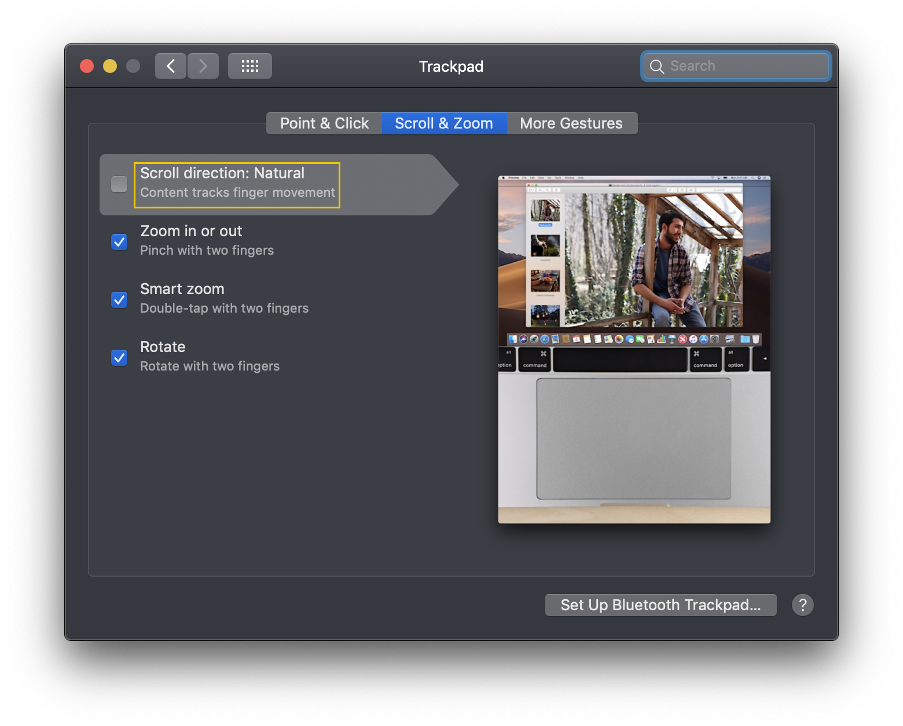
Task: Click the Rotate with two fingers label
Action: [210, 366]
